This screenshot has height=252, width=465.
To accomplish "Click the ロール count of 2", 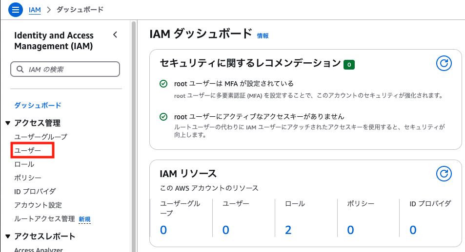I will [288, 230].
